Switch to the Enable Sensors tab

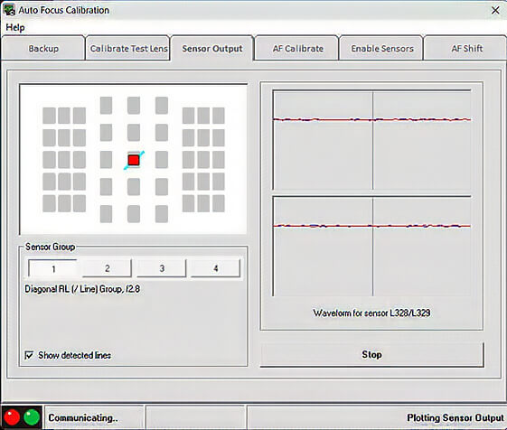point(382,49)
